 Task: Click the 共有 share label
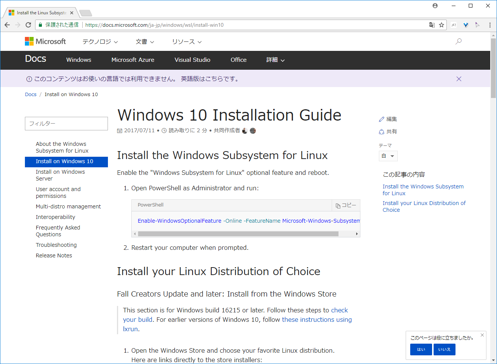tap(392, 132)
